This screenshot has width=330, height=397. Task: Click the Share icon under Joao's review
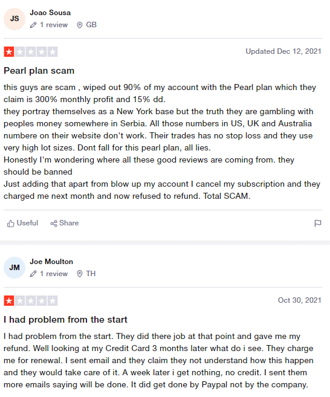[54, 224]
